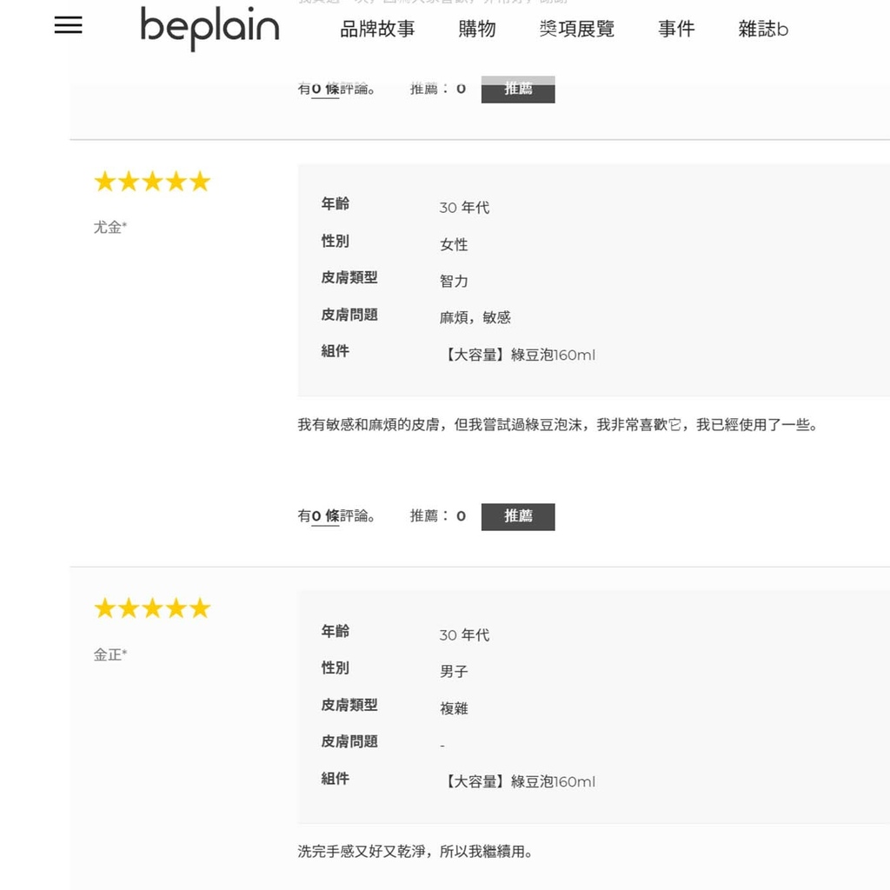Open the comments link at page top
Viewport: 890px width, 890px height.
pyautogui.click(x=336, y=90)
